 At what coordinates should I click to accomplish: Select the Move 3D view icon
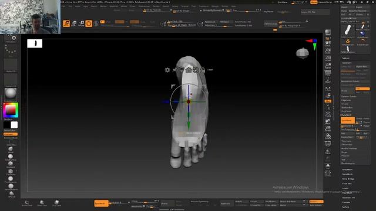click(328, 121)
